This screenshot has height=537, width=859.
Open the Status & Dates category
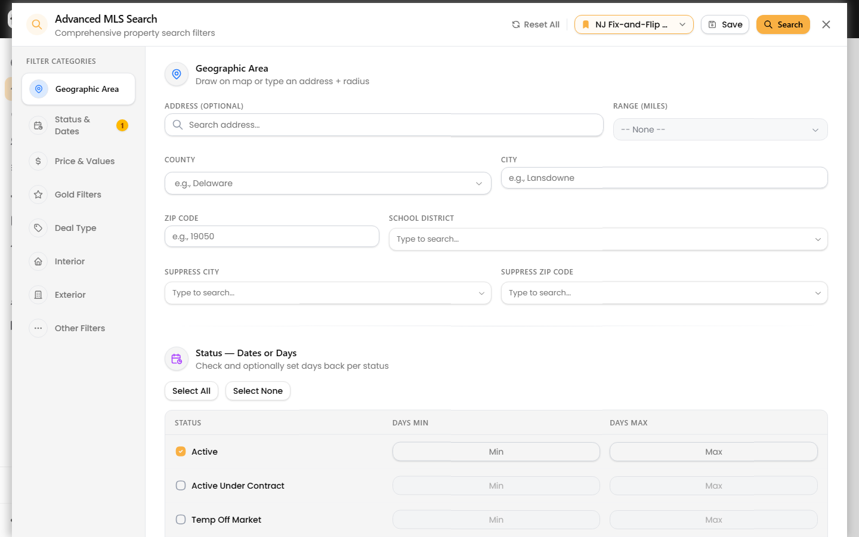(x=79, y=125)
